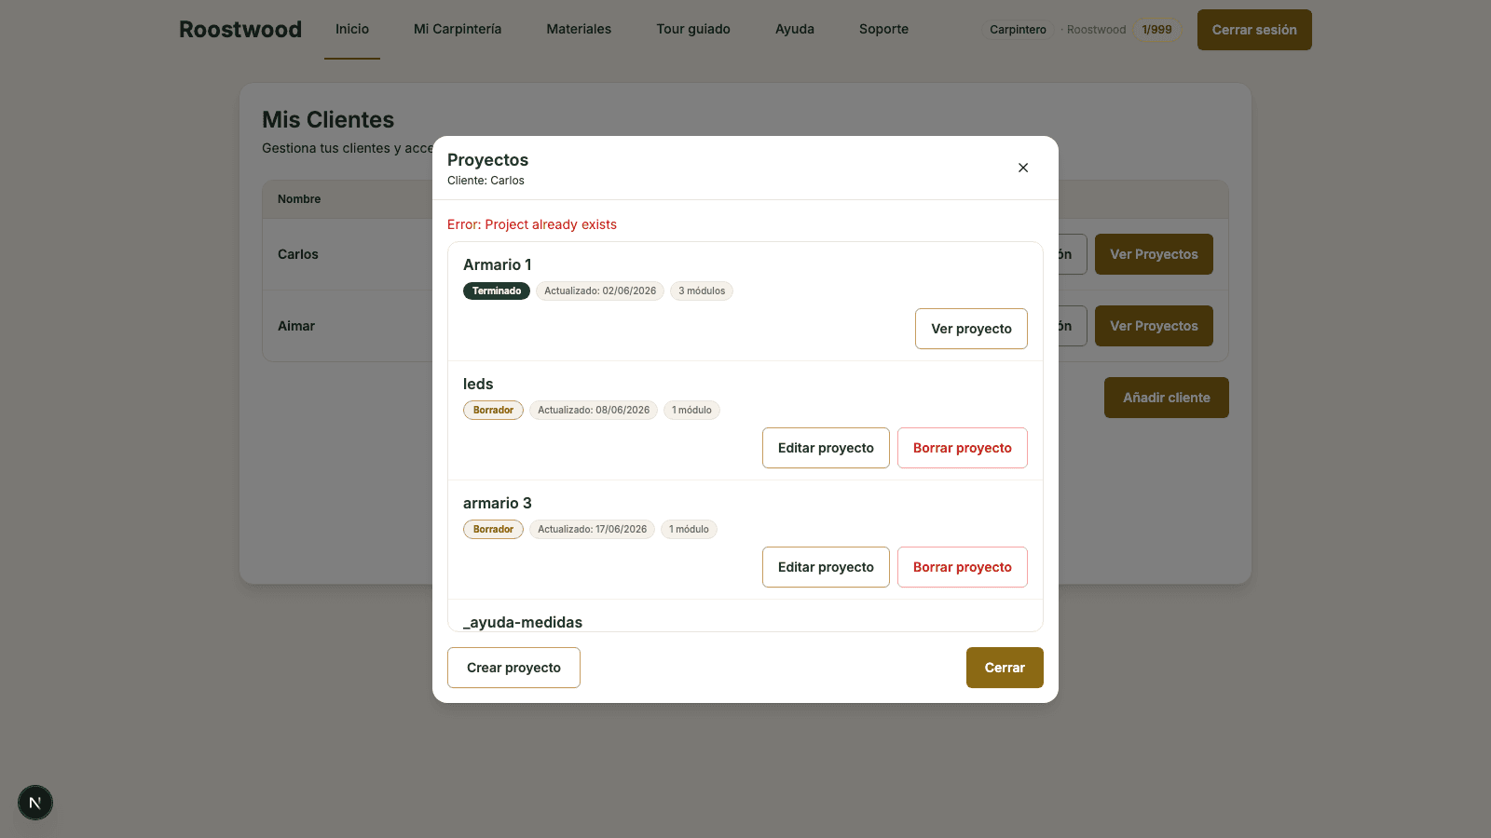This screenshot has height=838, width=1491.
Task: Open the Next.js dev tools badge
Action: click(x=35, y=803)
